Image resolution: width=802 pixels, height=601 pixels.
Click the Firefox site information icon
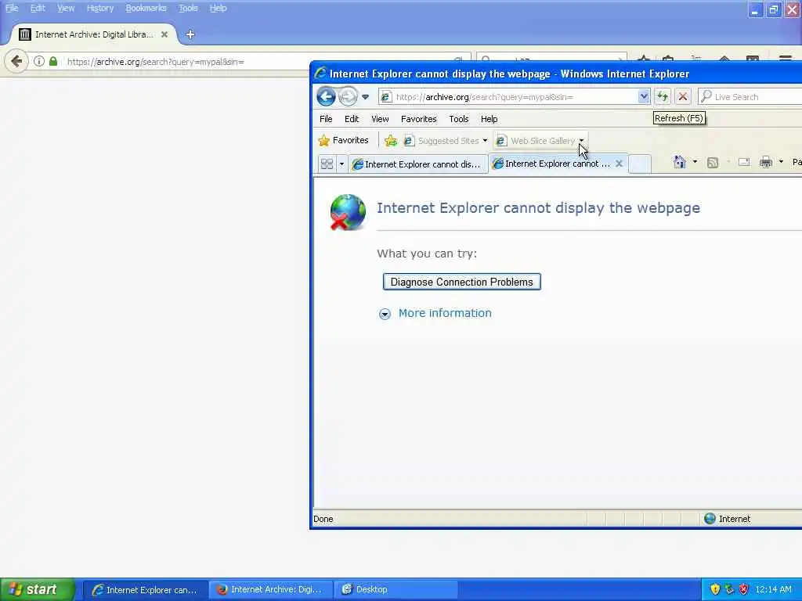tap(39, 61)
